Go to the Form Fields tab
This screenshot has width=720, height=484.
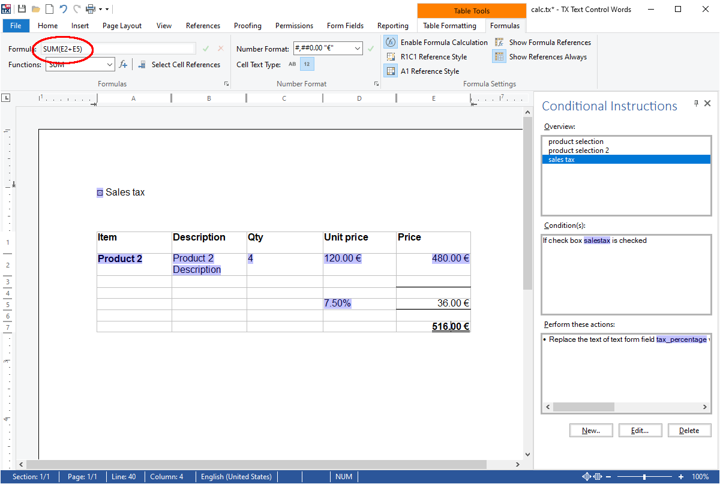tap(345, 26)
